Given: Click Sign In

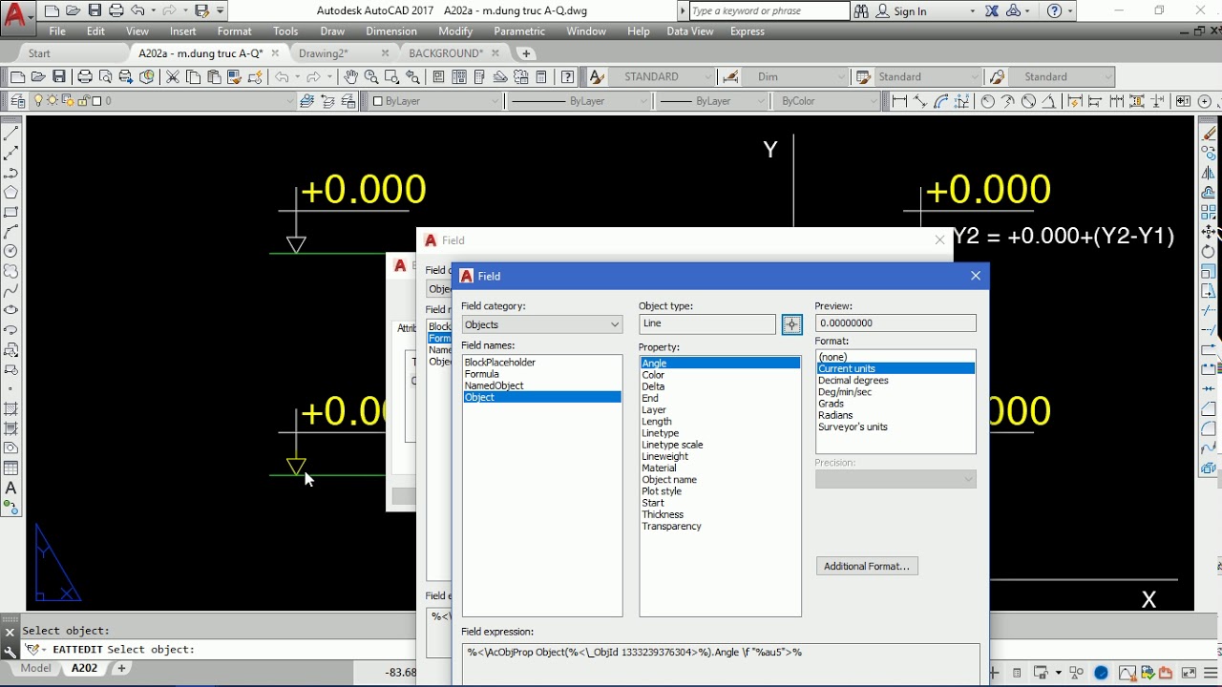Looking at the screenshot, I should pos(910,11).
